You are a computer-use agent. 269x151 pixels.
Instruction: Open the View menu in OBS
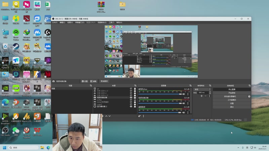70,22
